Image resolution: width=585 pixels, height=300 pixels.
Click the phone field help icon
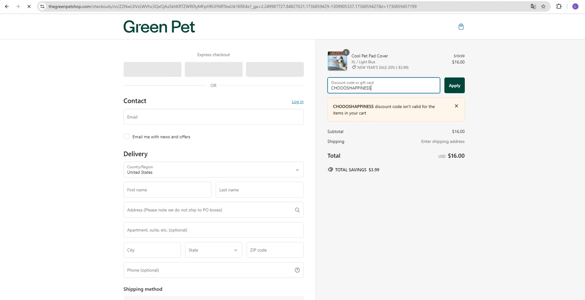click(297, 270)
